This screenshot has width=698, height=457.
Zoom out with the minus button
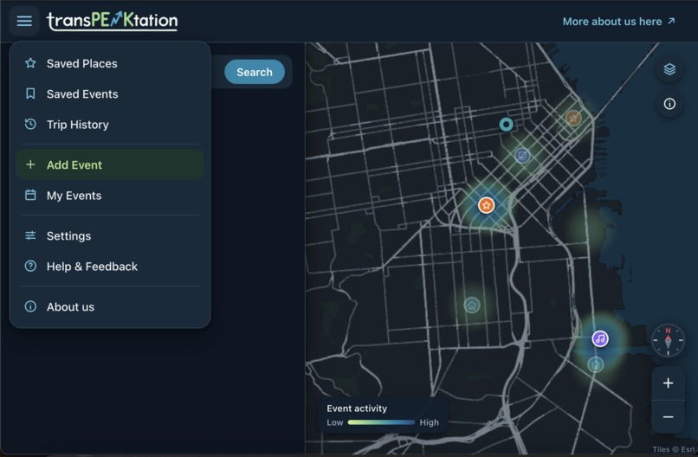pos(668,416)
